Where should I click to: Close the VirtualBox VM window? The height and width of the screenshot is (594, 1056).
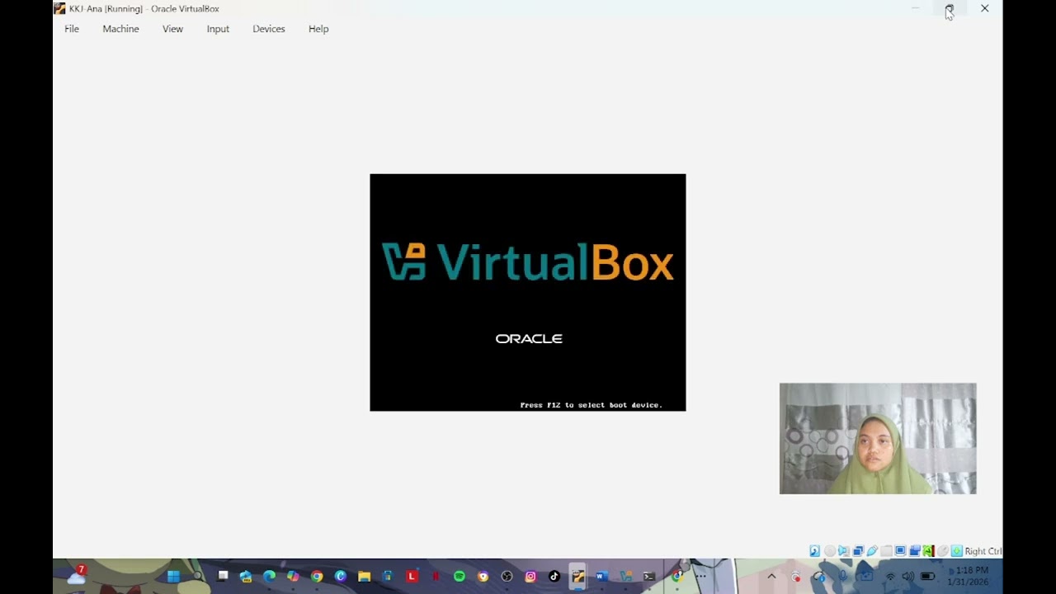pyautogui.click(x=984, y=8)
